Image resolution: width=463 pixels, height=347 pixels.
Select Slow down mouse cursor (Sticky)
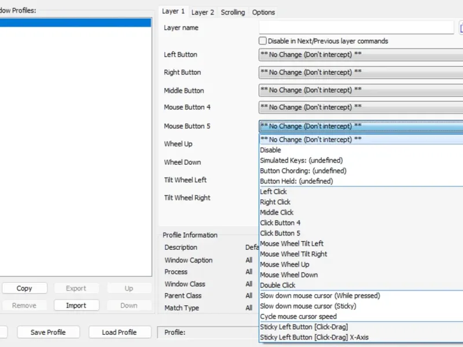coord(361,306)
